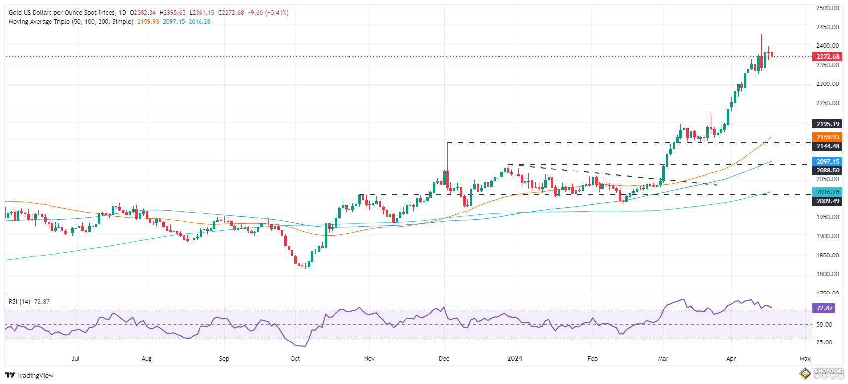848x384 pixels.
Task: Click the TradingView text link
Action: 35,375
